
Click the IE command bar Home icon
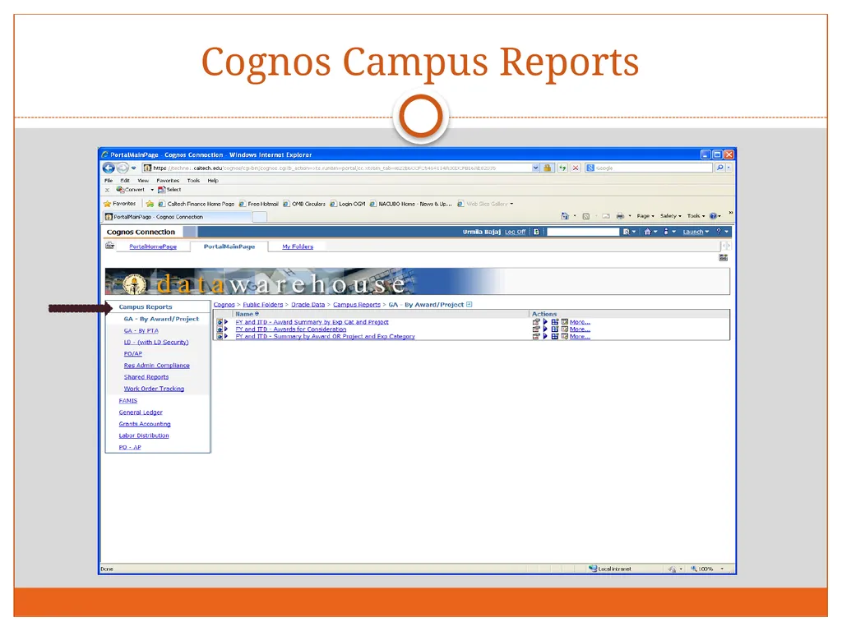click(565, 216)
